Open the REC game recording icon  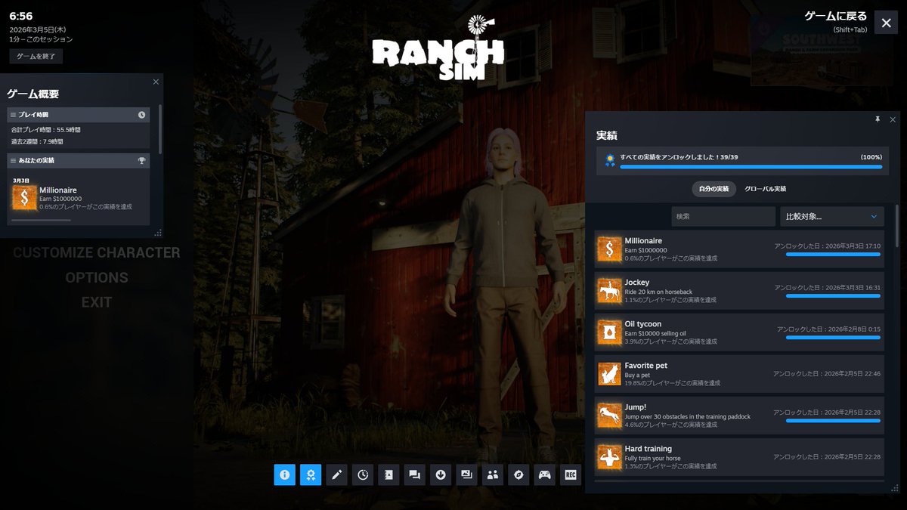click(571, 474)
